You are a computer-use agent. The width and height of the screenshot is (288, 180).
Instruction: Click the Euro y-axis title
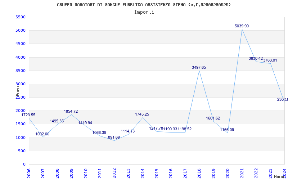[18, 90]
